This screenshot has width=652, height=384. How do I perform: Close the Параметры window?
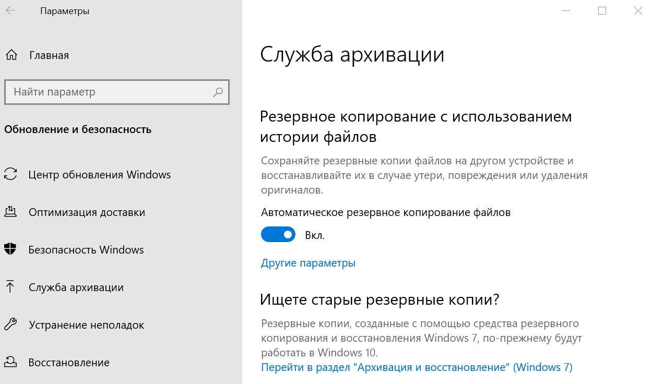coord(637,10)
